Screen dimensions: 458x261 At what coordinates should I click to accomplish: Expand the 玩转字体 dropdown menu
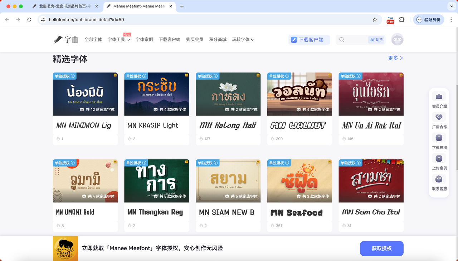pos(243,40)
